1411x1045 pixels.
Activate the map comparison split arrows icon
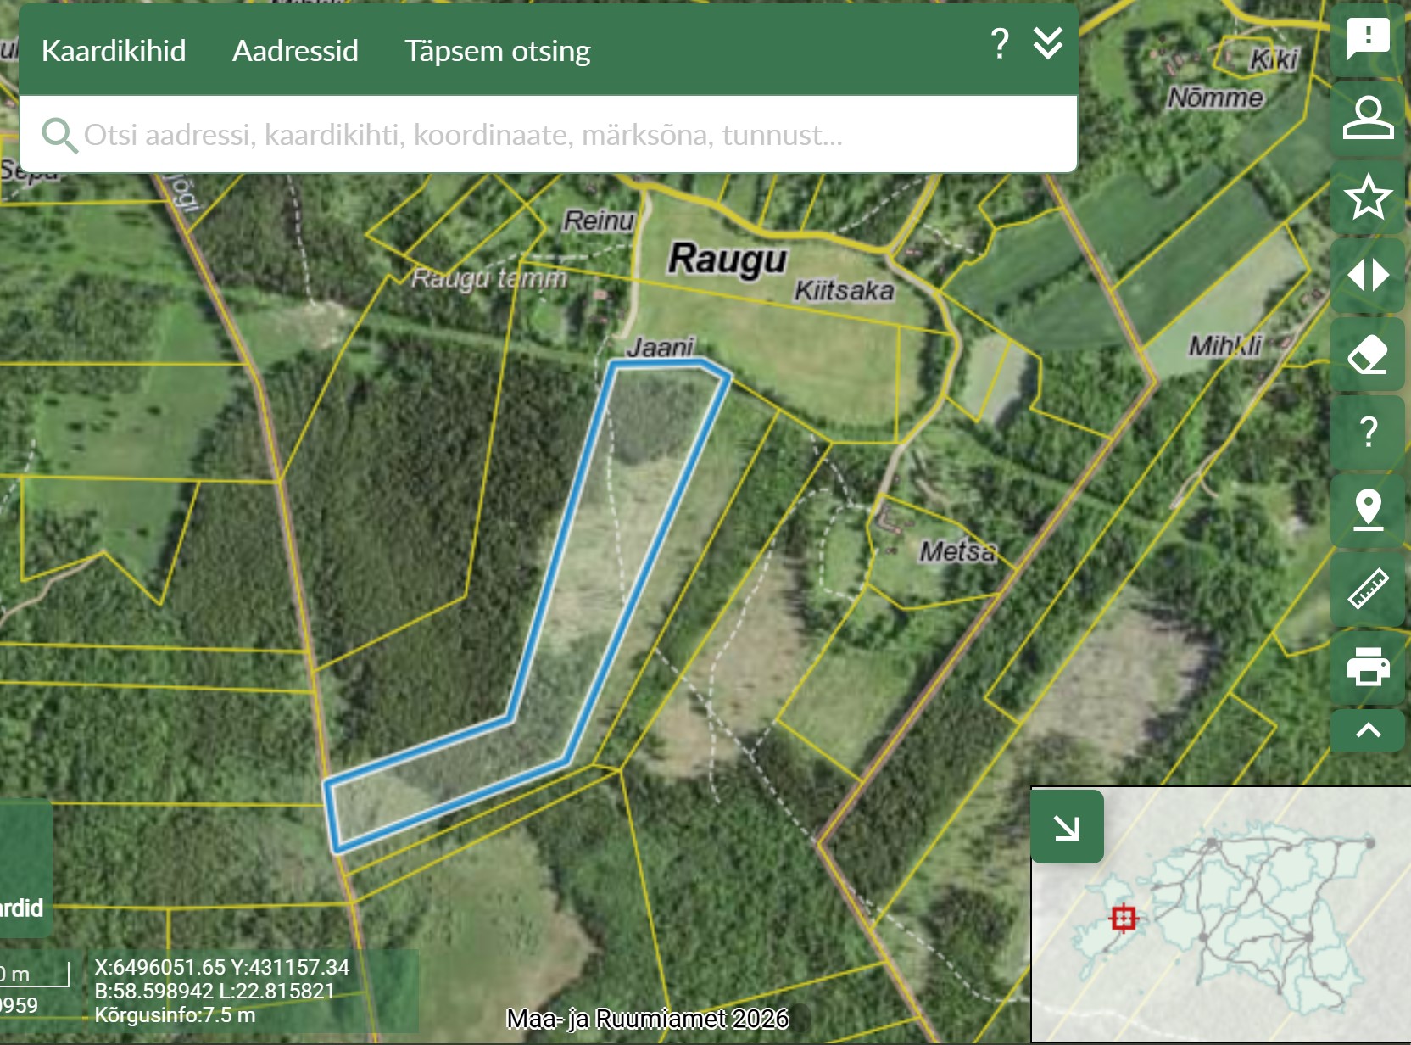click(1368, 276)
